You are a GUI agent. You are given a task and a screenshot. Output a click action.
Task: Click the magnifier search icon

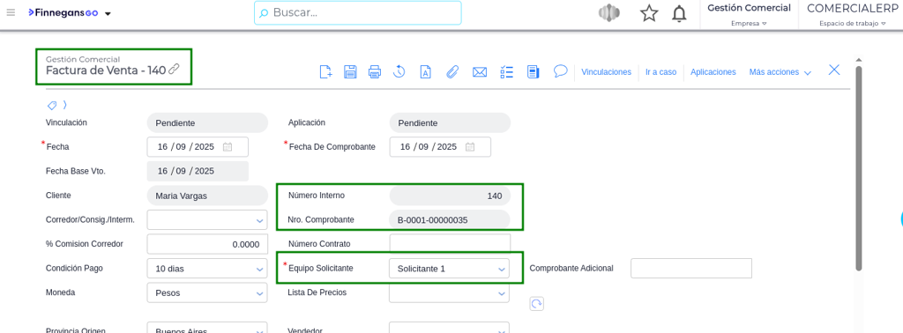[264, 12]
